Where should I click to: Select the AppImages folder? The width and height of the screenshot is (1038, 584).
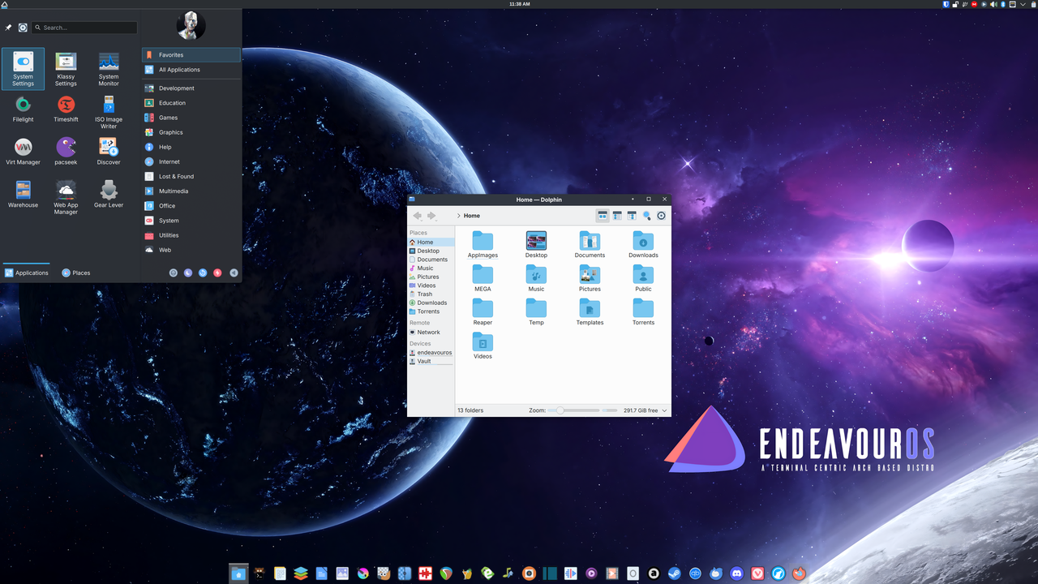point(483,244)
